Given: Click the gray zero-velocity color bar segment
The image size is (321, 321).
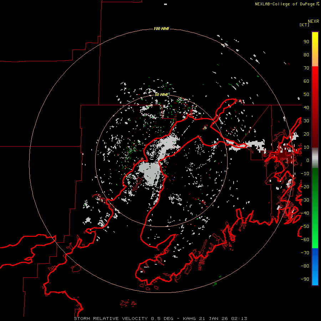Looking at the screenshot, I should (x=315, y=158).
